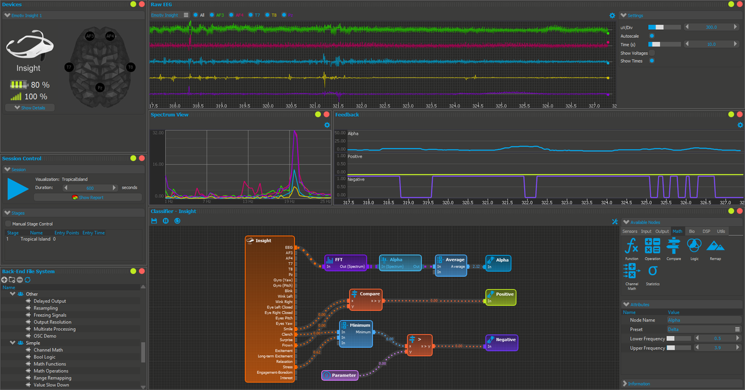Collapse the Attributes section
This screenshot has height=390, width=745.
pos(625,304)
